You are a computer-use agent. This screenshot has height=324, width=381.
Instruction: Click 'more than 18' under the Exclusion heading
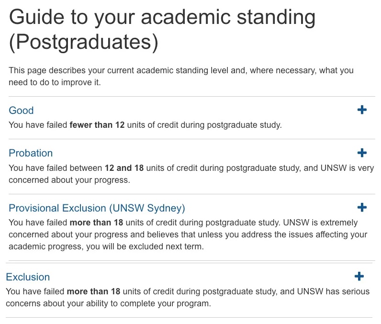[x=93, y=291]
